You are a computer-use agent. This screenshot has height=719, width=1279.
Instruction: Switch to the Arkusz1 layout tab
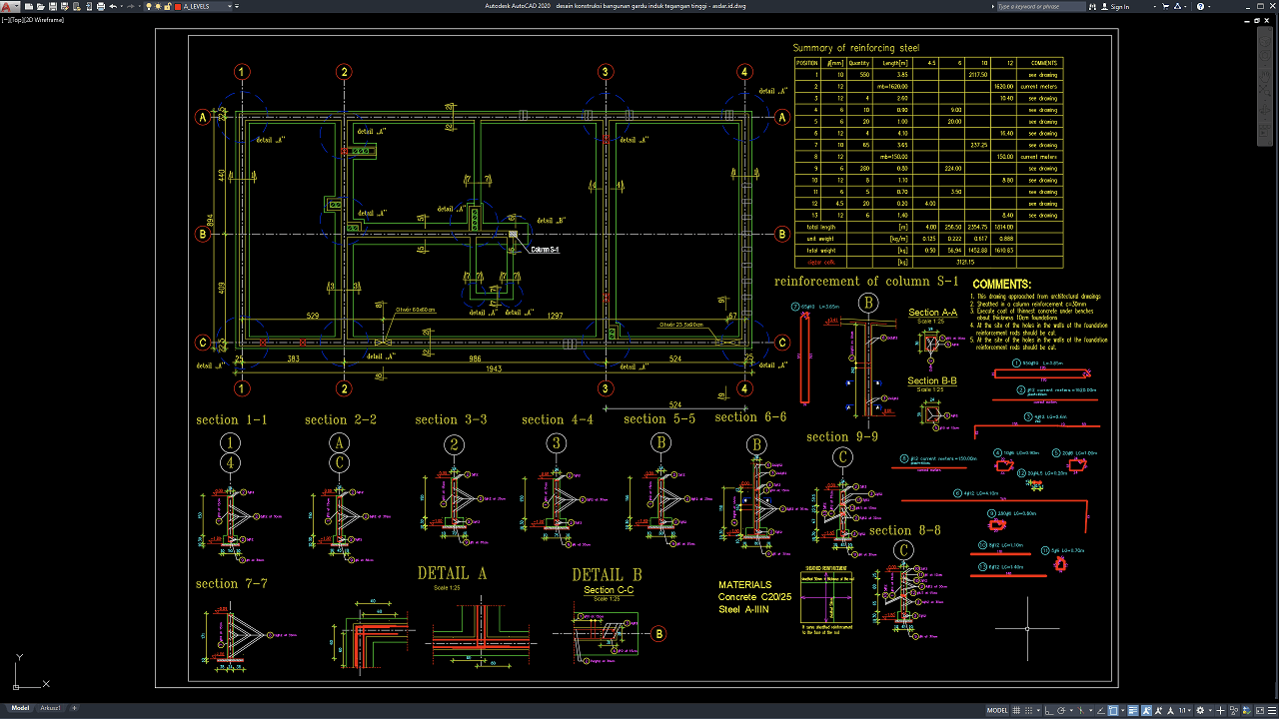(x=50, y=708)
